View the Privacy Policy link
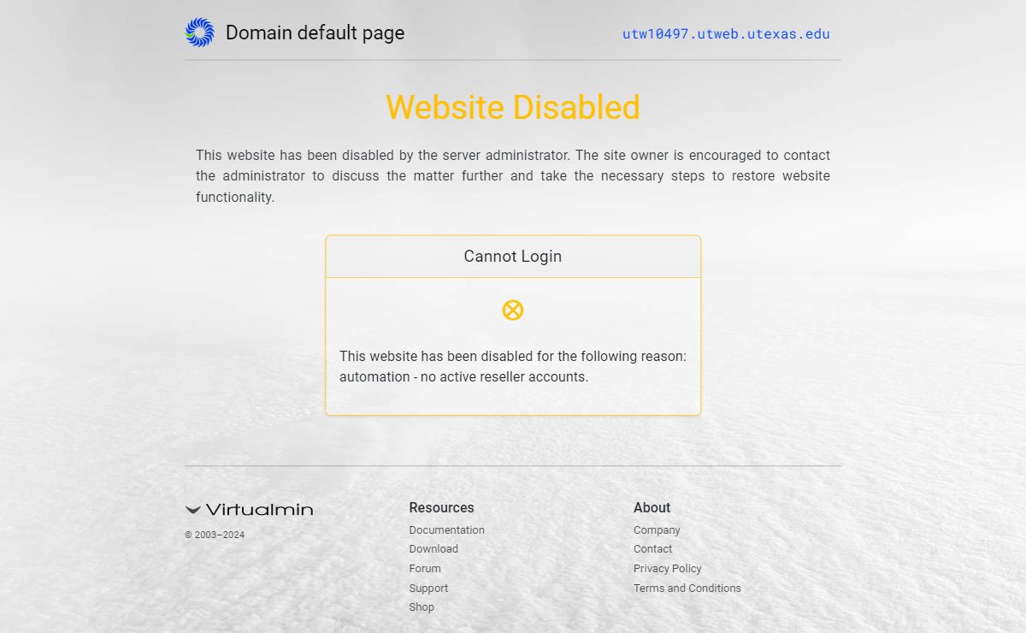This screenshot has height=633, width=1026. pos(667,569)
